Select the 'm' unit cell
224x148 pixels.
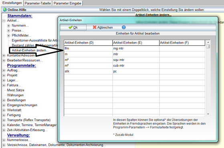pyautogui.click(x=88, y=54)
